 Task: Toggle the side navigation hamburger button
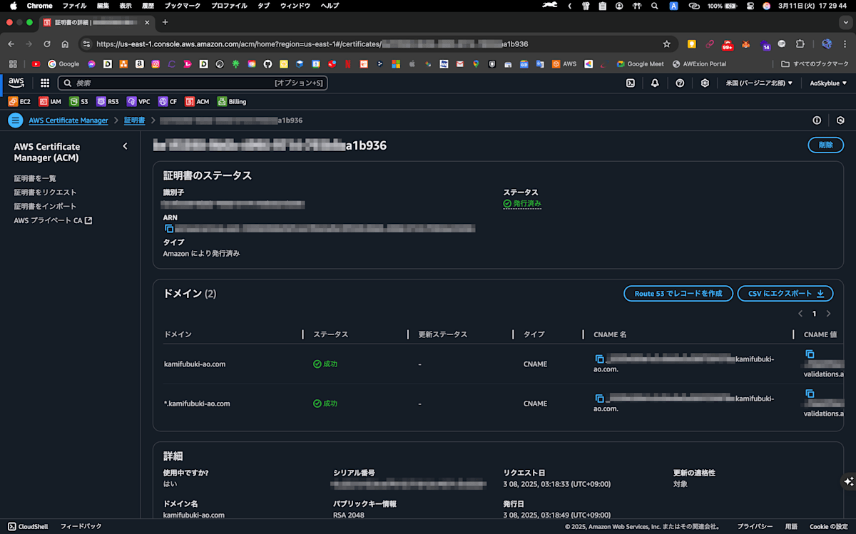point(15,120)
